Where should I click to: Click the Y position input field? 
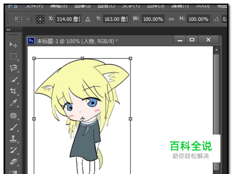tap(116, 19)
